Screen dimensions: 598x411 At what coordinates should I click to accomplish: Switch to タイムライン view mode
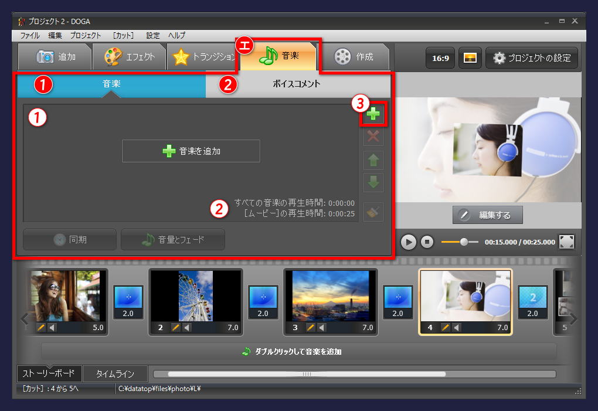(115, 373)
